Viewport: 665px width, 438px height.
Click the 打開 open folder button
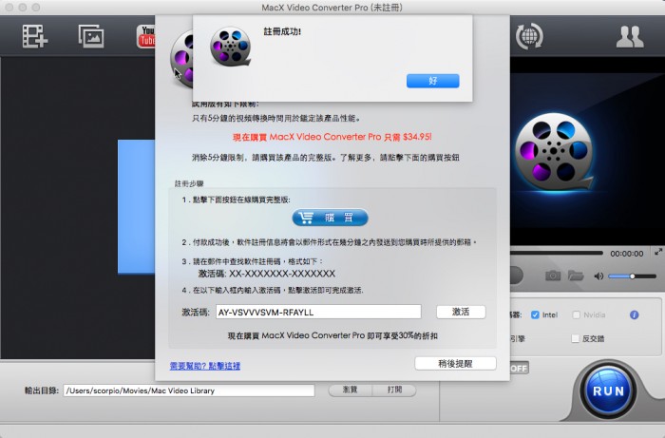pos(394,390)
